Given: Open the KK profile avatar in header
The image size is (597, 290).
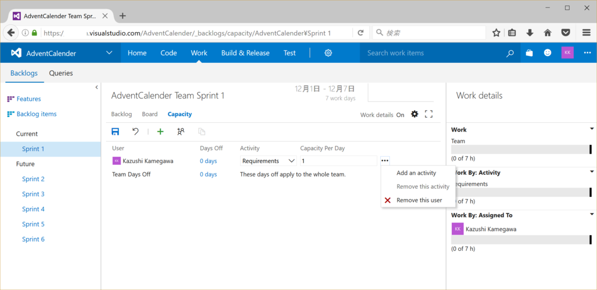Looking at the screenshot, I should tap(567, 53).
